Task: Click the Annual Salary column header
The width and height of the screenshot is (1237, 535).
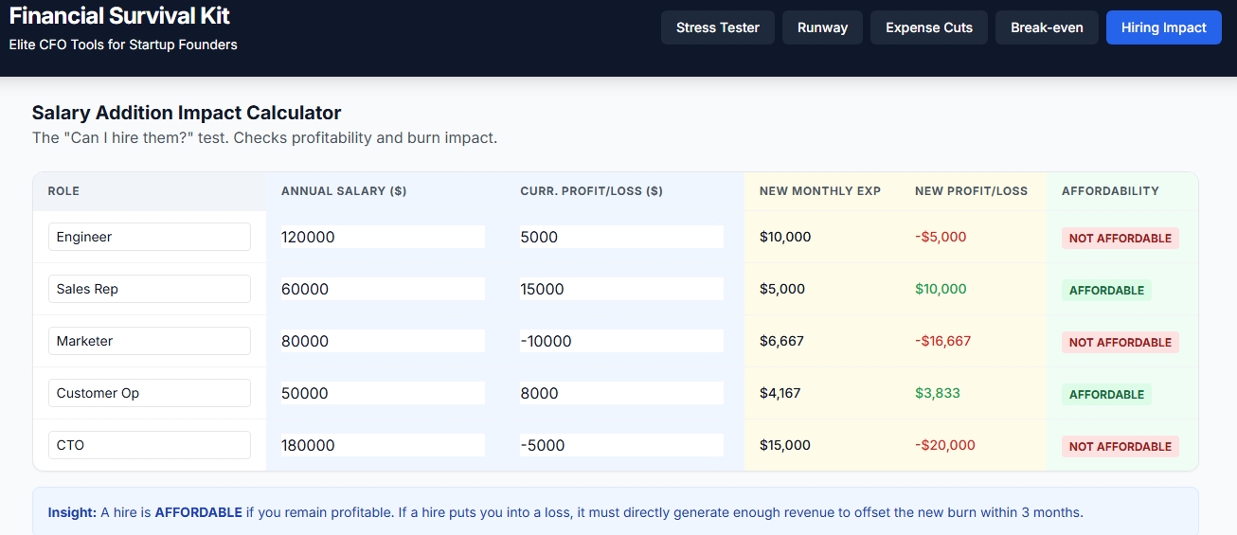Action: tap(344, 191)
